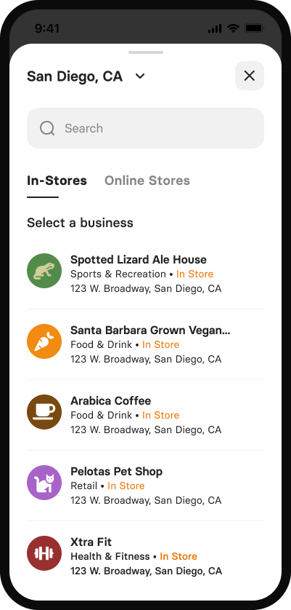
Task: Click the brown coffee cup icon
Action: [x=44, y=412]
